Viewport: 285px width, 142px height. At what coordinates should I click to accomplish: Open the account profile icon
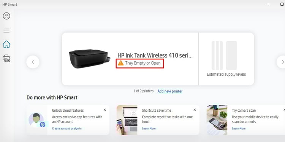6,16
